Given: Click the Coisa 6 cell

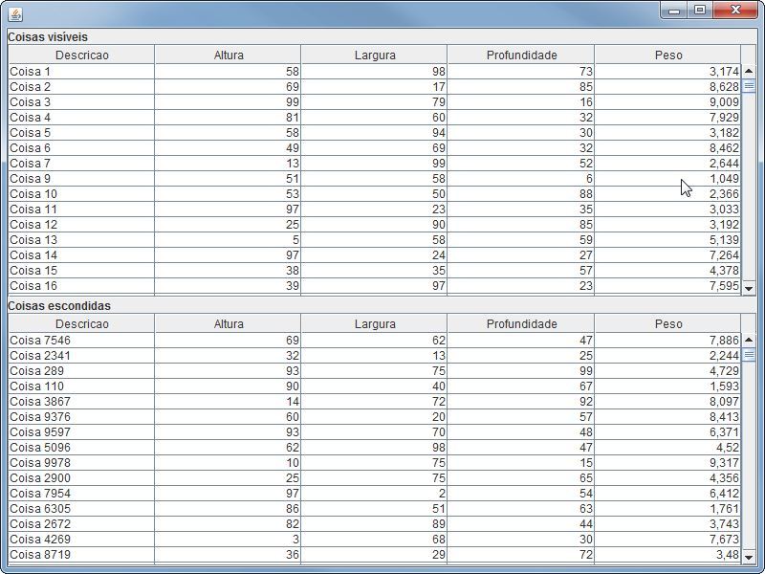Looking at the screenshot, I should (x=81, y=148).
